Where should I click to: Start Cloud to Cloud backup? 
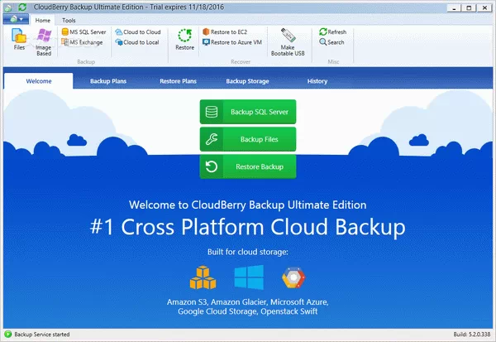click(137, 31)
